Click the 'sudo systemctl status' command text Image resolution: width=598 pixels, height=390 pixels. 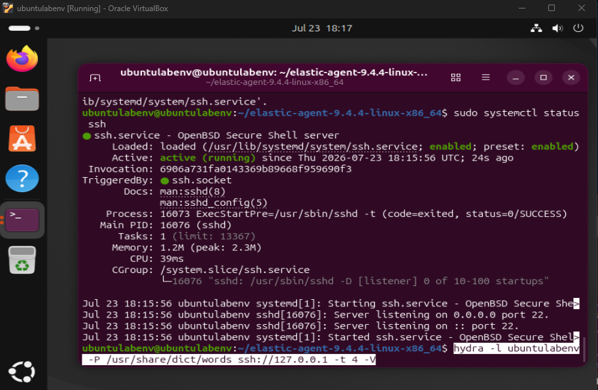516,113
